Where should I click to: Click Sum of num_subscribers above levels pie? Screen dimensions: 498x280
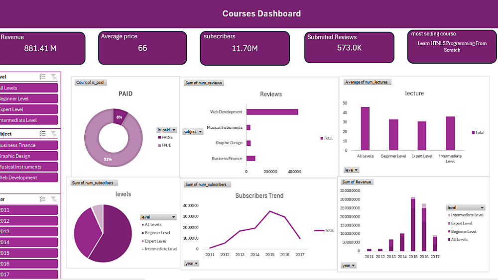tap(94, 183)
